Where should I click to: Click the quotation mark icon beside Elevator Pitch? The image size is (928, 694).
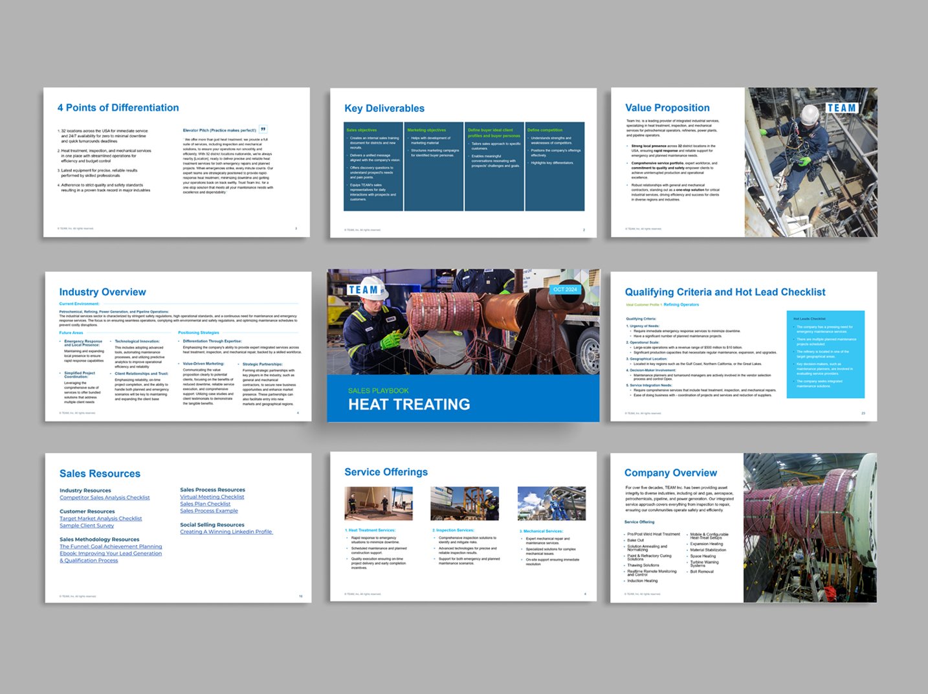tap(263, 129)
